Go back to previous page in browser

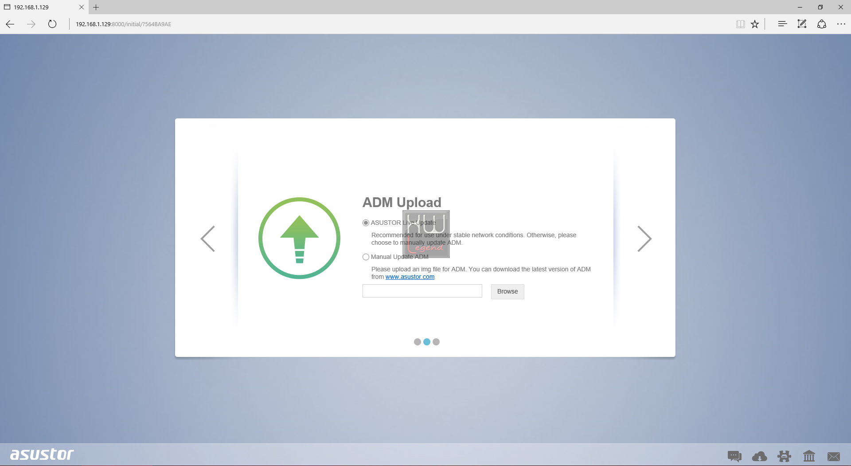[10, 24]
